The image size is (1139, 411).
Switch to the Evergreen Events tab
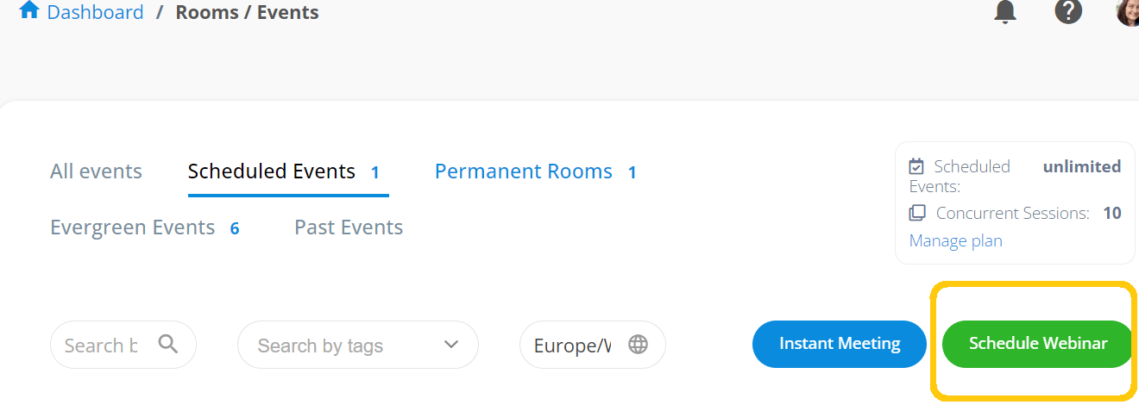coord(132,227)
